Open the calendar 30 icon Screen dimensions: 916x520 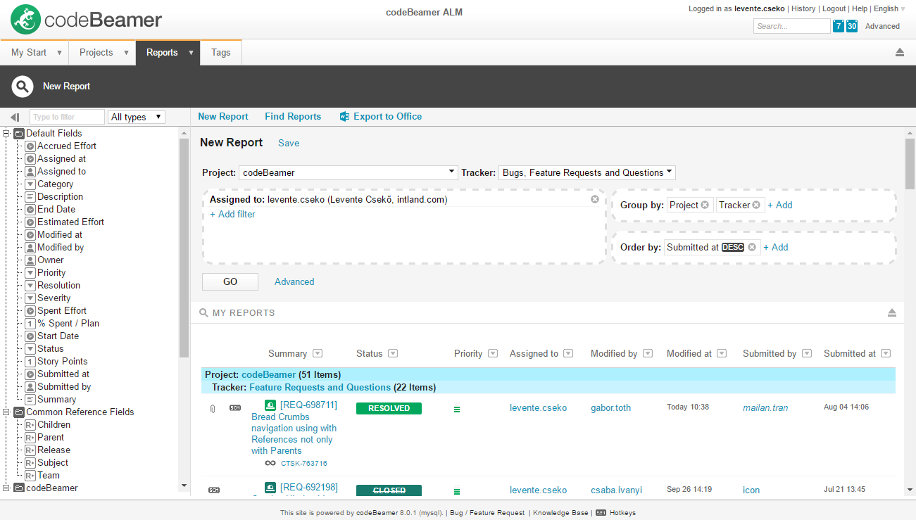pos(852,26)
